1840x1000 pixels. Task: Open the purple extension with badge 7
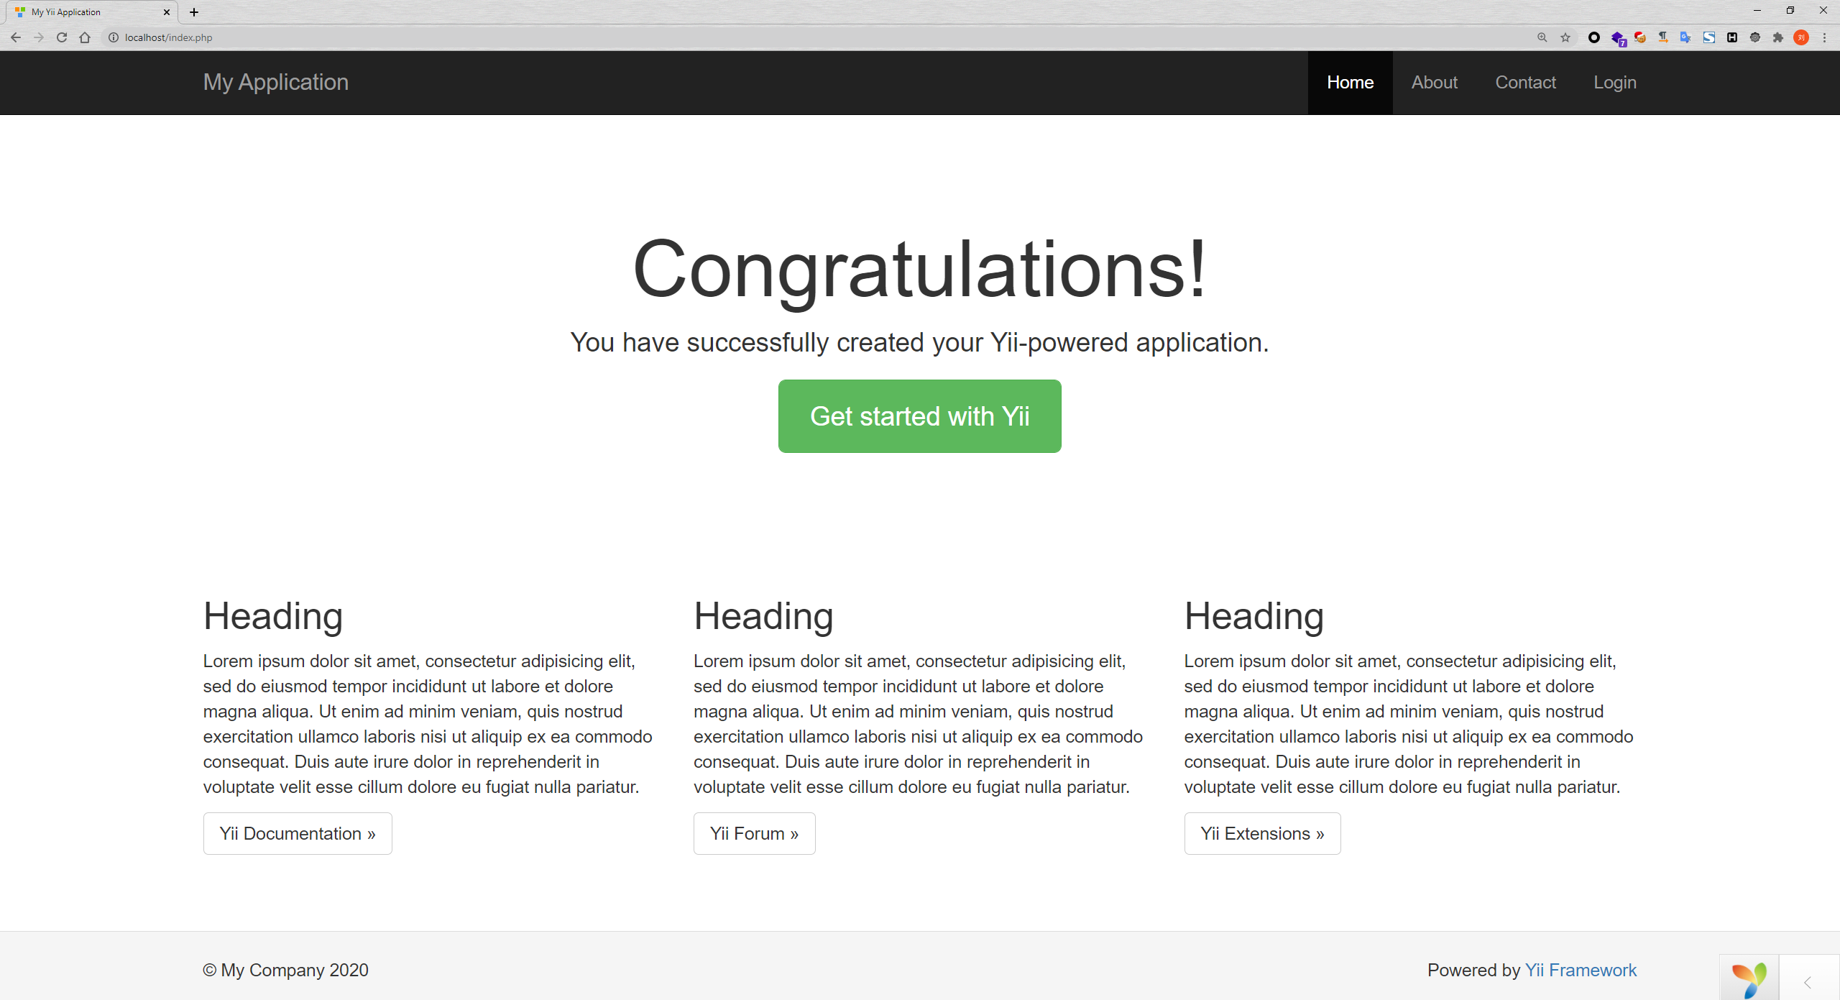1617,38
